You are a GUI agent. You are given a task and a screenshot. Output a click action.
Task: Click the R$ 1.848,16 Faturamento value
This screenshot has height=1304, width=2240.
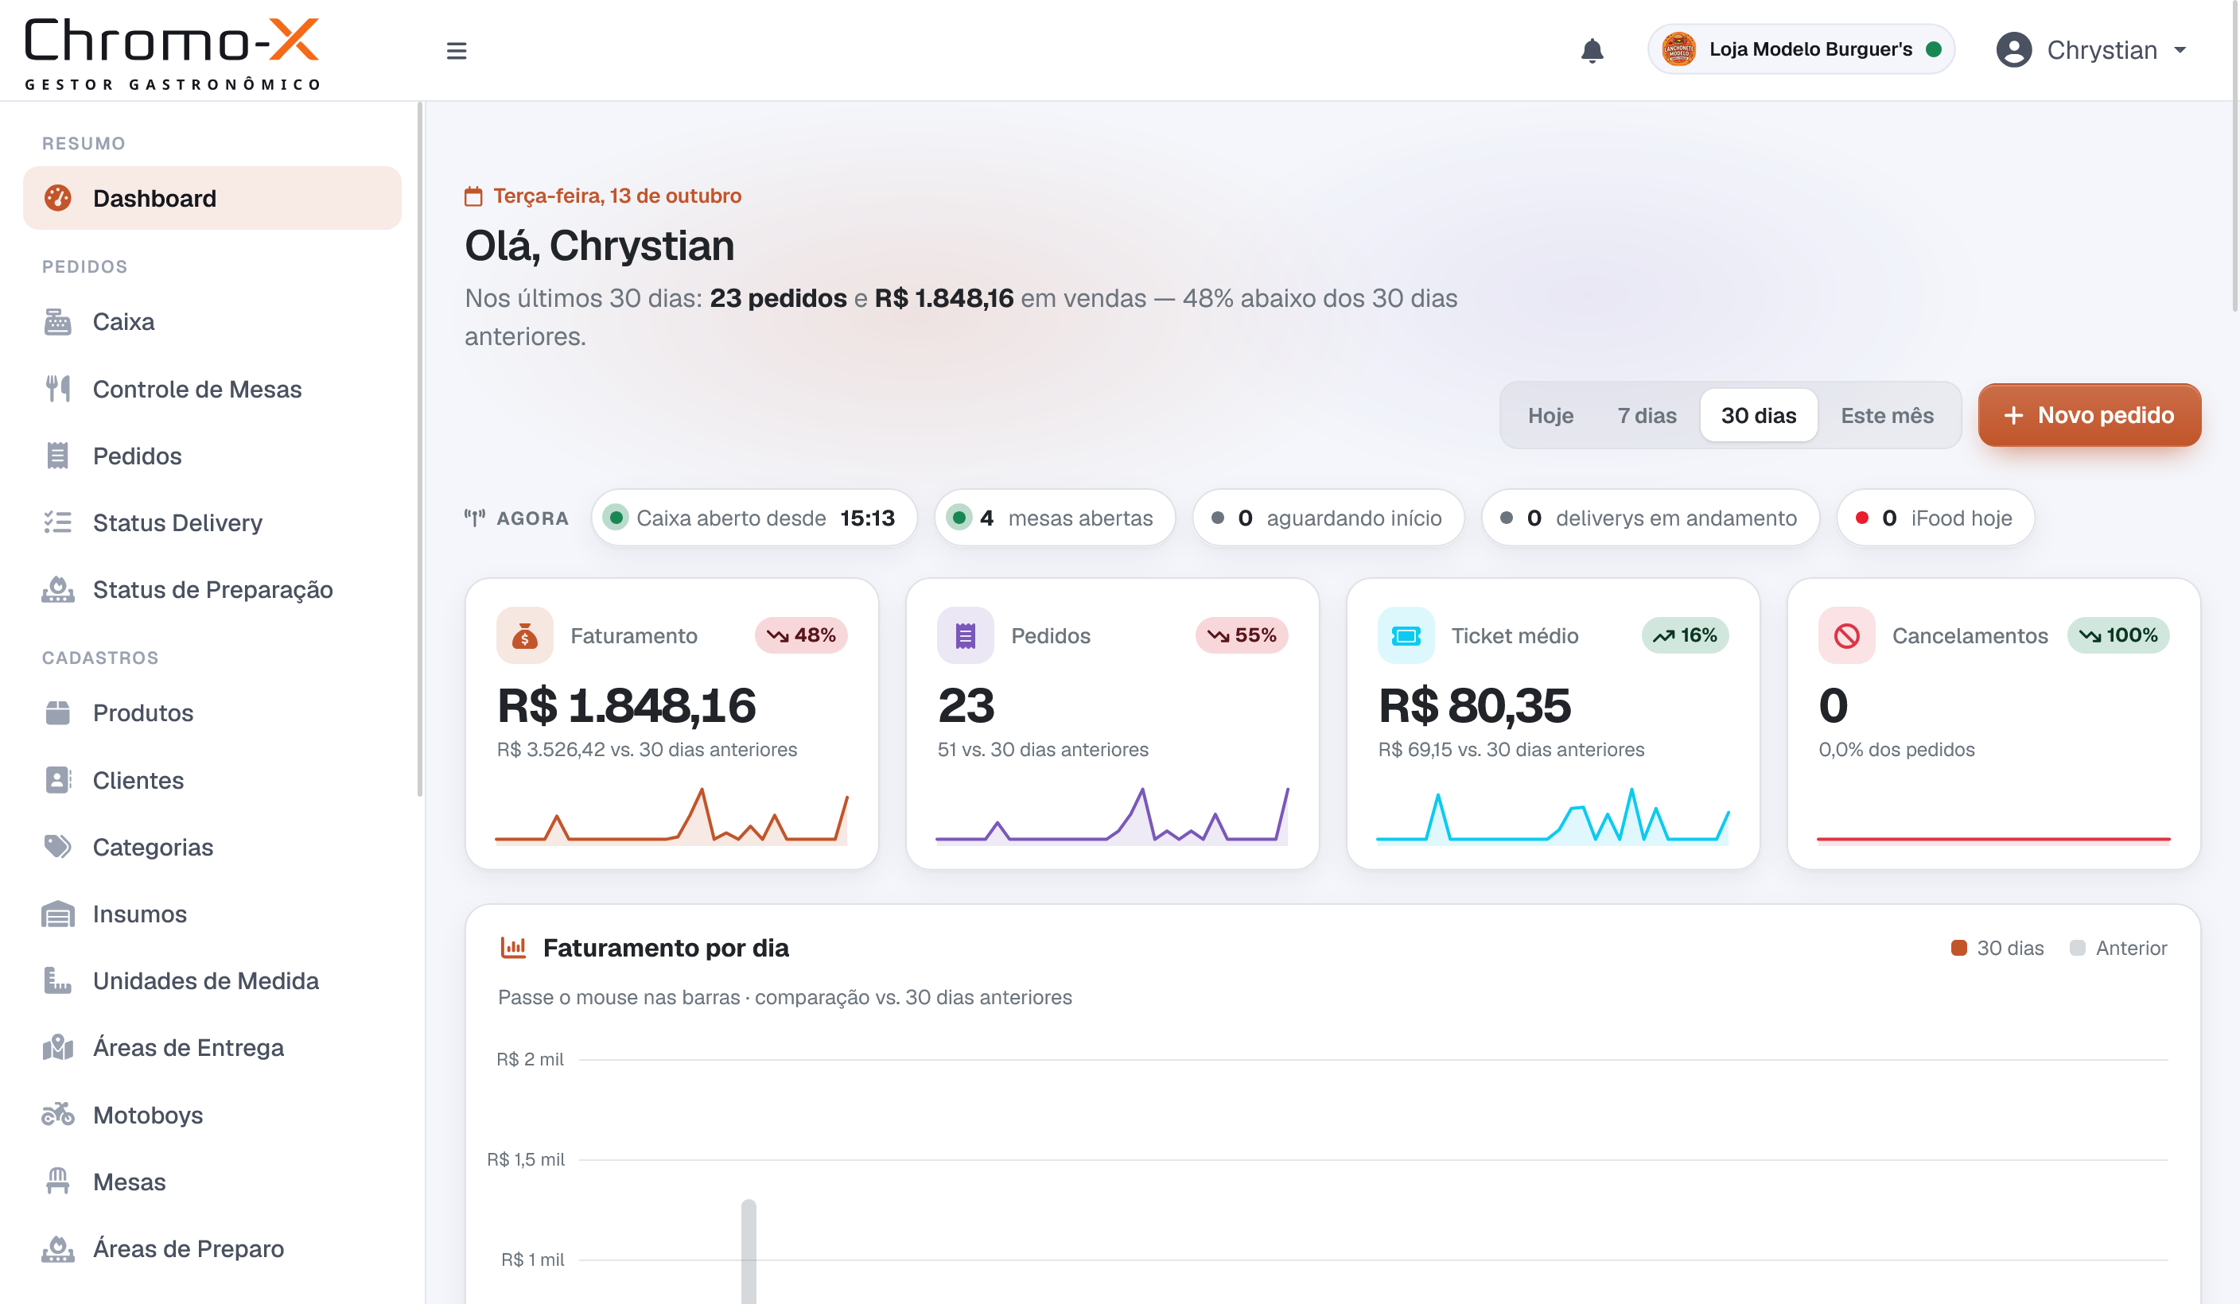coord(626,706)
